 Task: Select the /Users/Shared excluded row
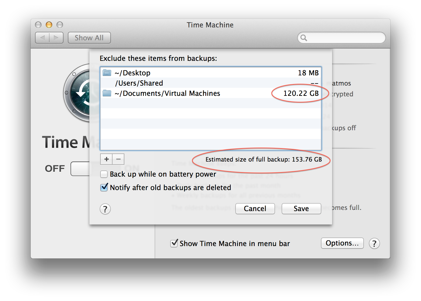[x=210, y=83]
